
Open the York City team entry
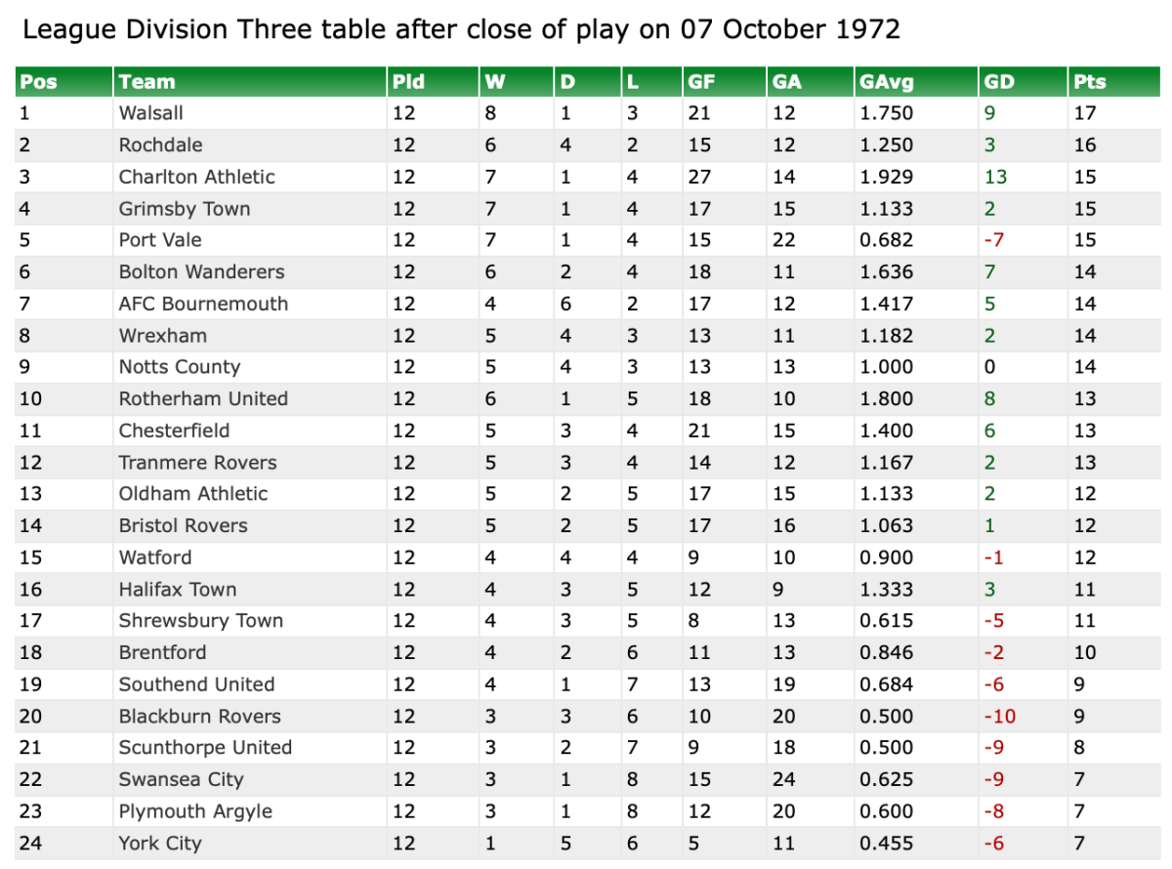click(x=160, y=843)
